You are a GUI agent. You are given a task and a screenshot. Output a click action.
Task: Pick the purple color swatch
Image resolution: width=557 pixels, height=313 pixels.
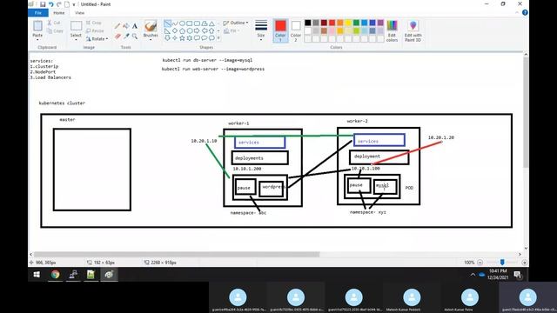pyautogui.click(x=380, y=23)
